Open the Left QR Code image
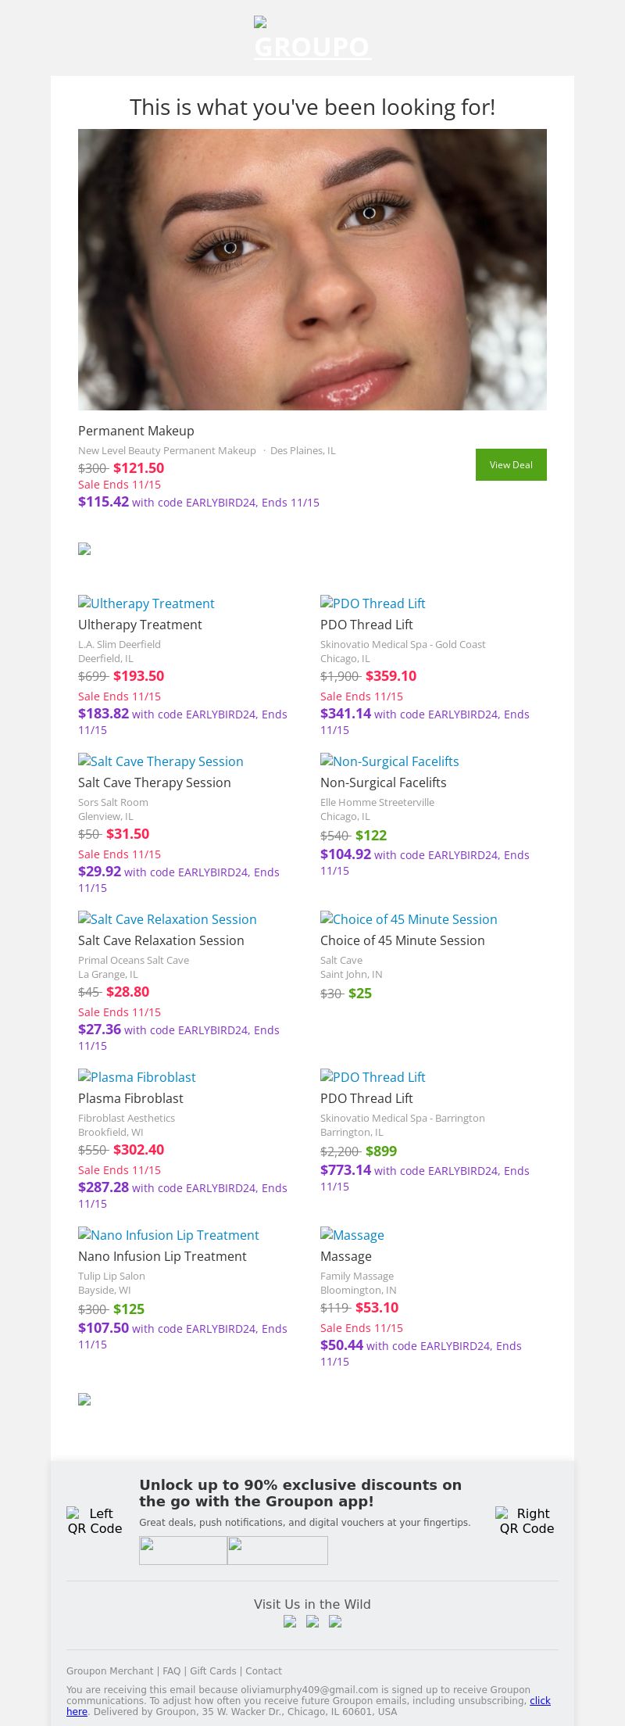Viewport: 625px width, 1726px height. (x=95, y=1520)
